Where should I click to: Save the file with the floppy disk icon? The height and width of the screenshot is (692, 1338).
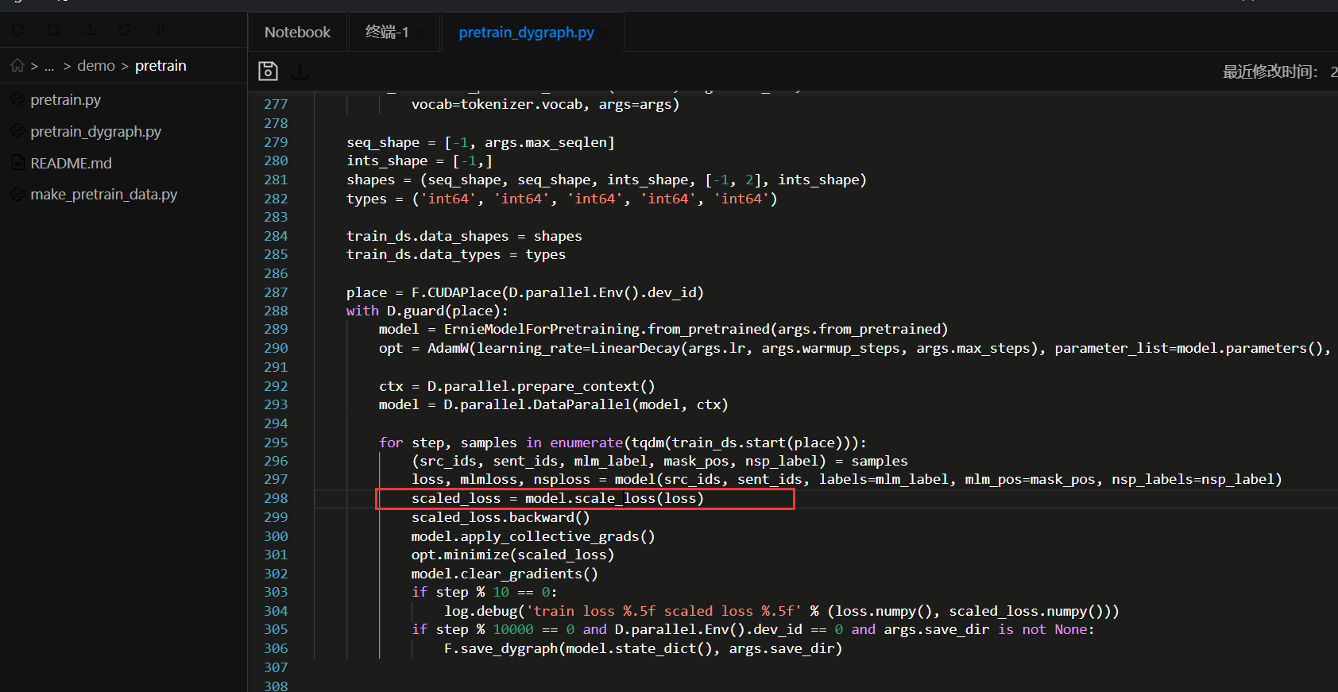coord(269,71)
